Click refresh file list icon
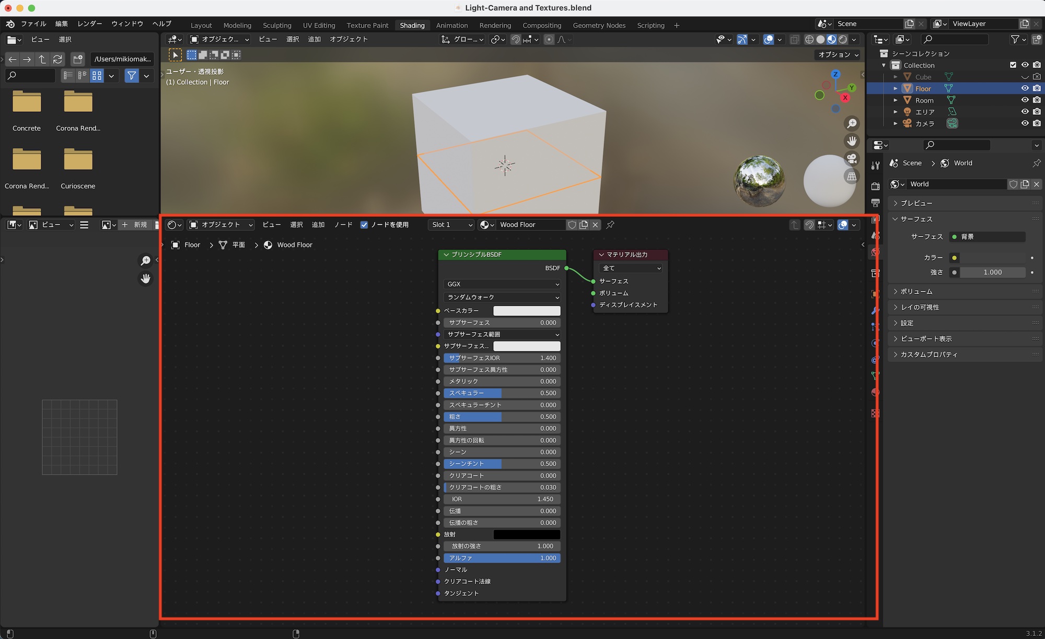Image resolution: width=1045 pixels, height=639 pixels. pyautogui.click(x=57, y=59)
